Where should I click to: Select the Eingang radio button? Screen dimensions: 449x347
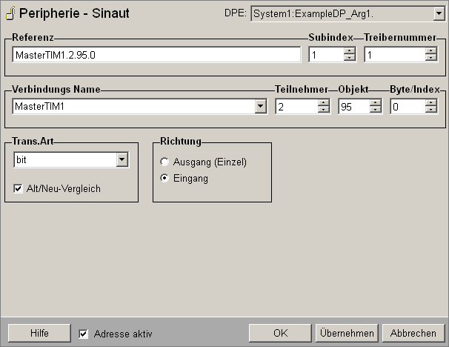click(164, 178)
